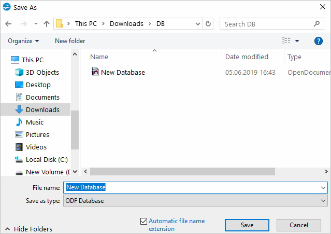Click the Back navigation arrow
Screen dimensions: 331x234
pyautogui.click(x=8, y=24)
